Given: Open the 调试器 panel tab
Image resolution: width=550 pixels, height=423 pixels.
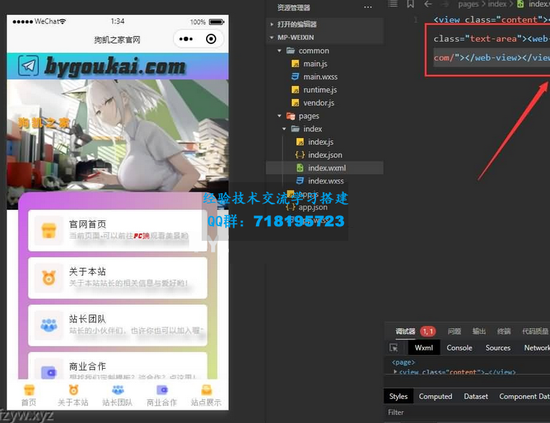Looking at the screenshot, I should (x=405, y=331).
